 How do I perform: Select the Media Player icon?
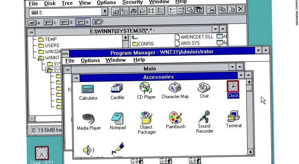coord(89,119)
